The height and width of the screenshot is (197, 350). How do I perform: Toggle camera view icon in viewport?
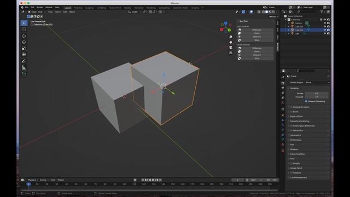click(x=231, y=48)
